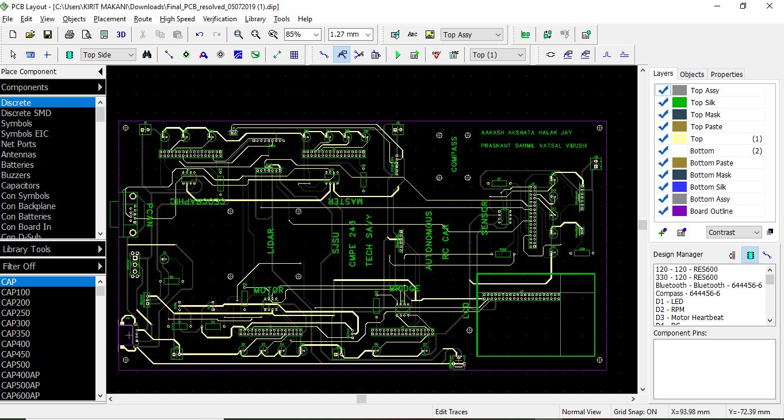Click the Print icon
The image size is (784, 420).
(70, 34)
